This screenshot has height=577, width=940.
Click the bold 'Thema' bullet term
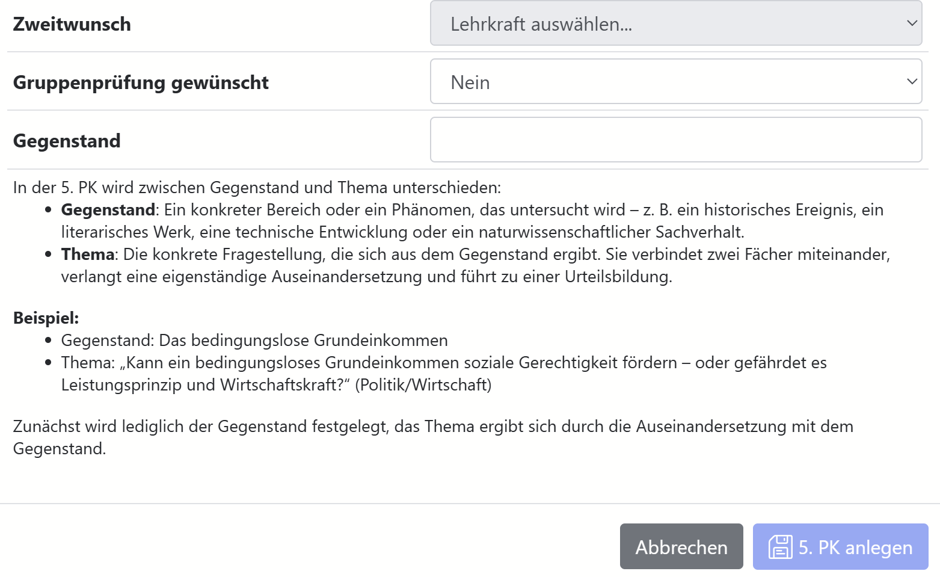[86, 254]
